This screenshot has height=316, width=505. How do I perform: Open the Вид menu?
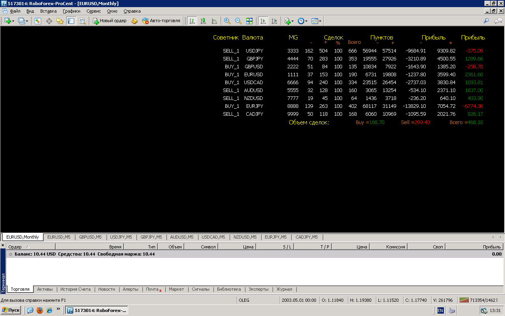tap(30, 11)
